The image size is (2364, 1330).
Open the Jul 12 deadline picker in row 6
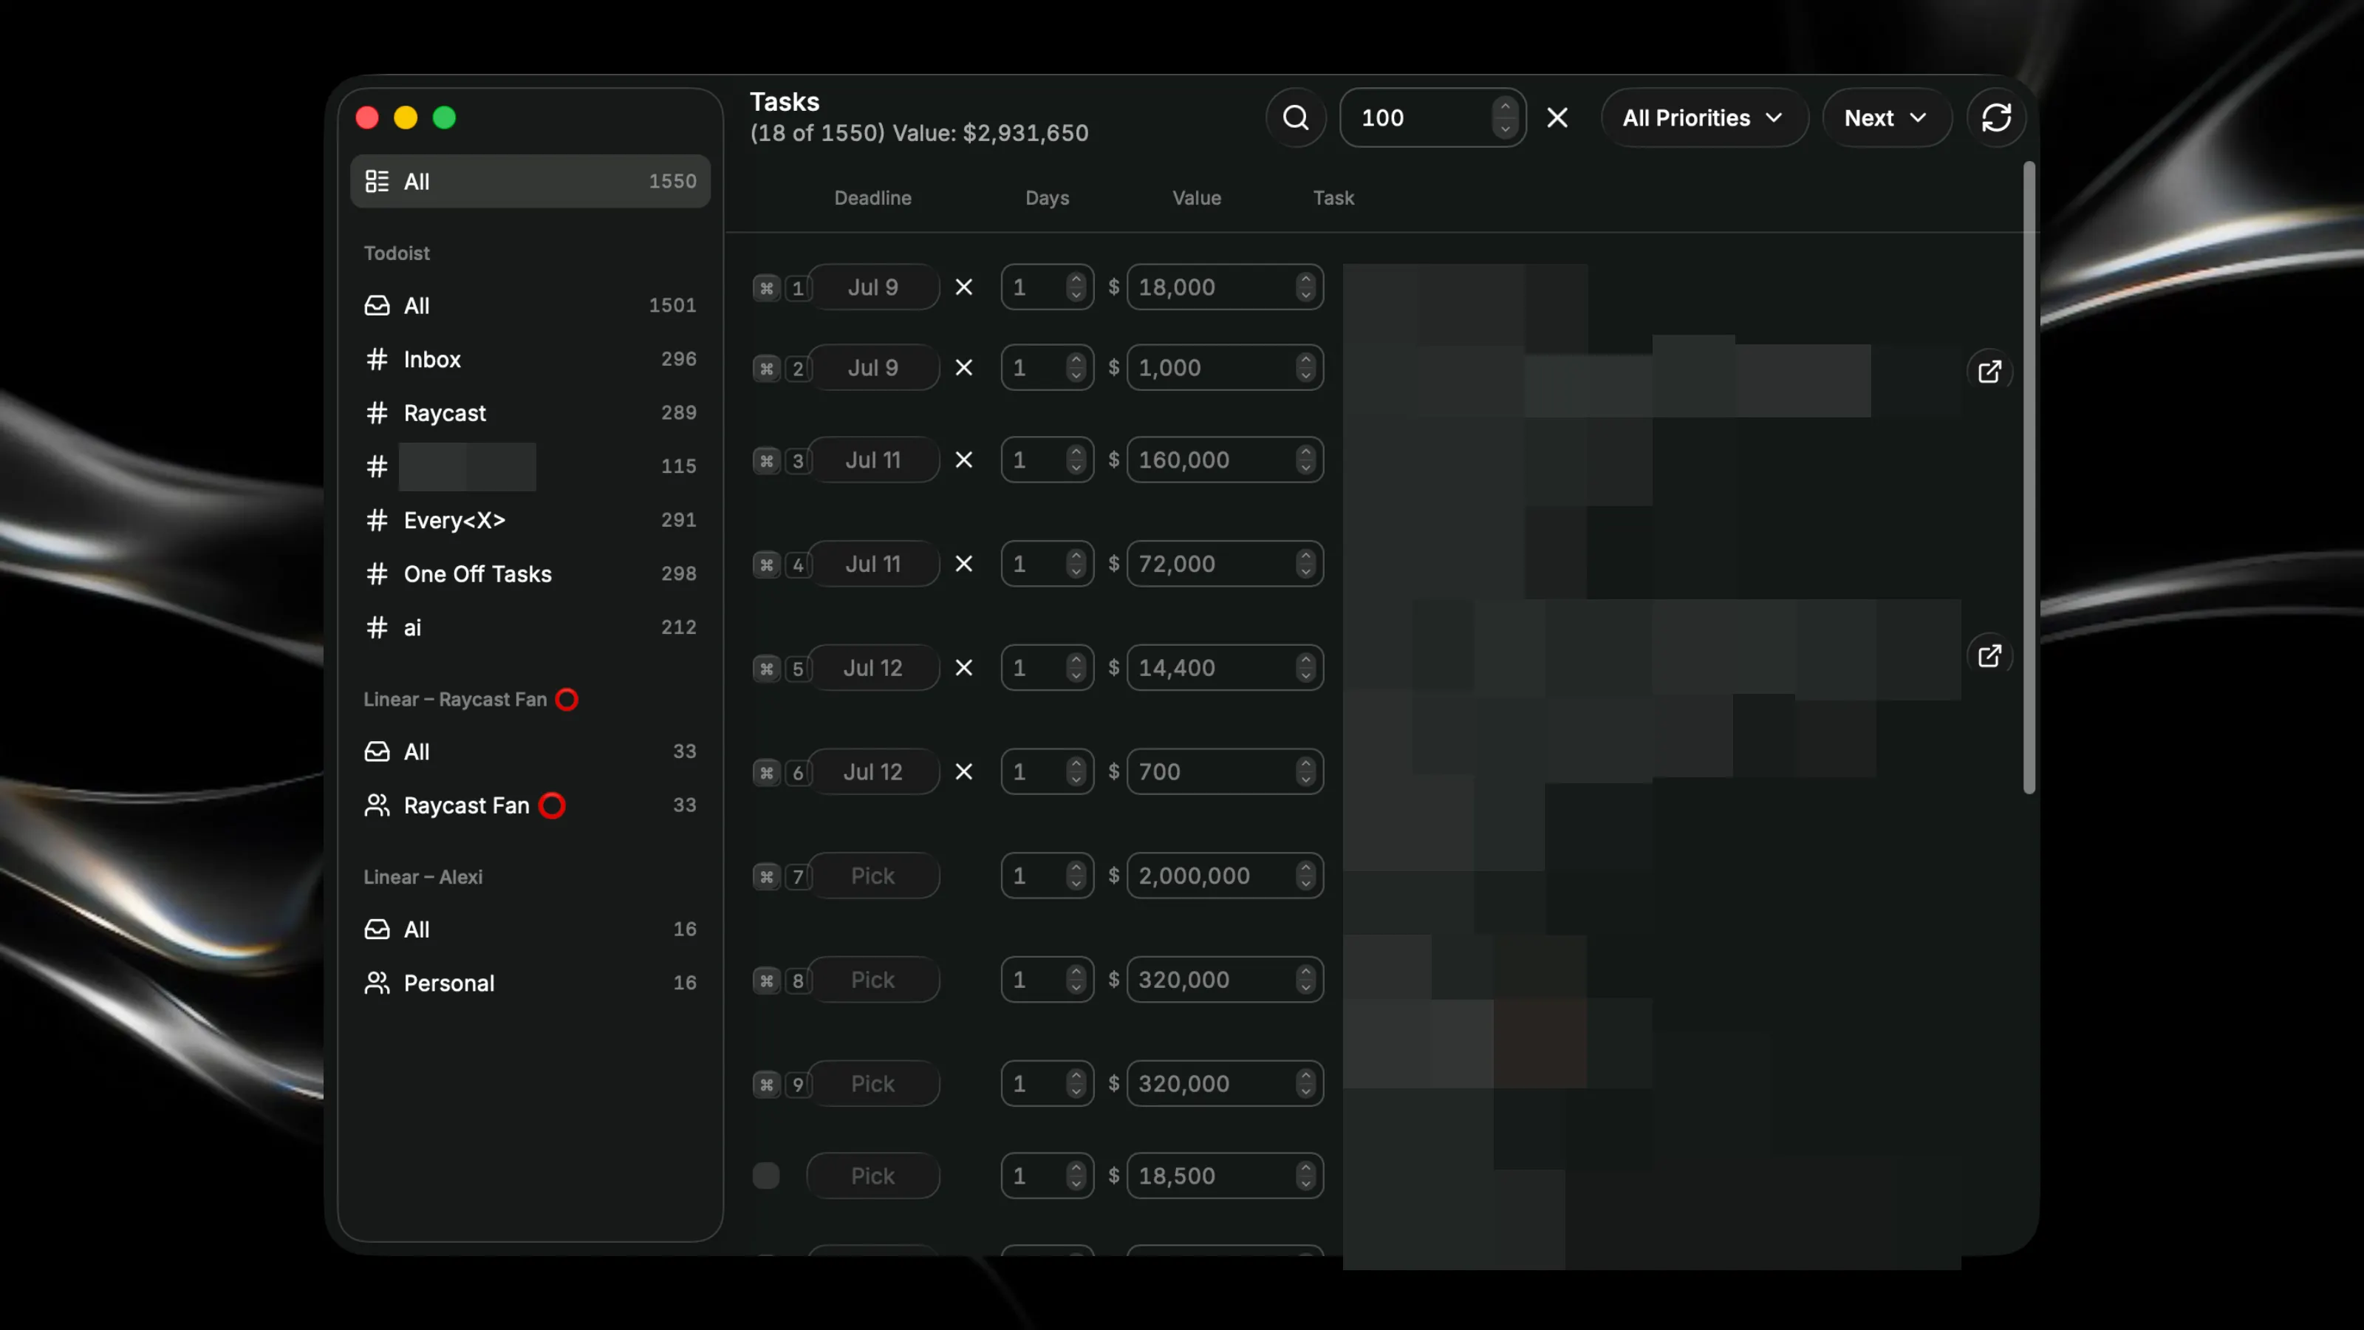(872, 772)
